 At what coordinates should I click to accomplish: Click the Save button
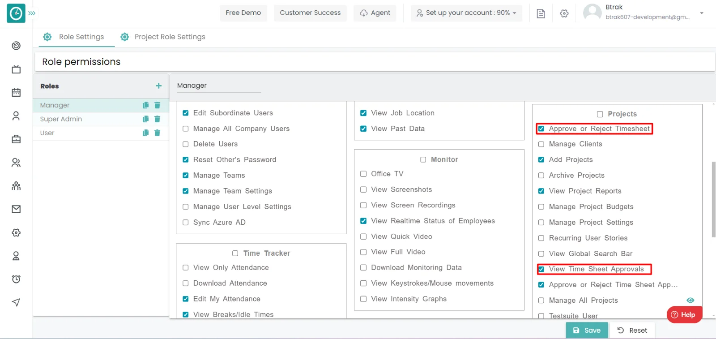[x=587, y=330]
